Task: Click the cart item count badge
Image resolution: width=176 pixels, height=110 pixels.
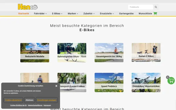Action: point(167,77)
